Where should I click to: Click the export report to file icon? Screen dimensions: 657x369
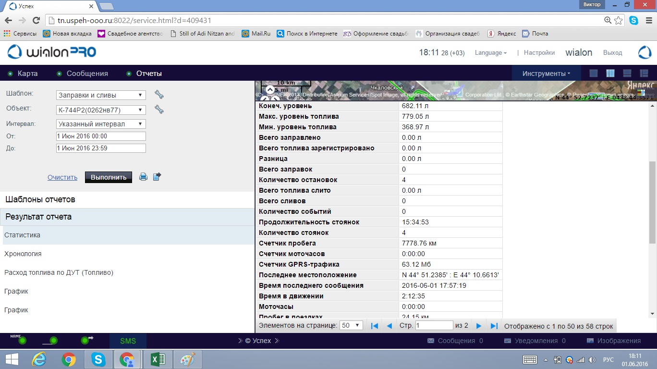(157, 177)
